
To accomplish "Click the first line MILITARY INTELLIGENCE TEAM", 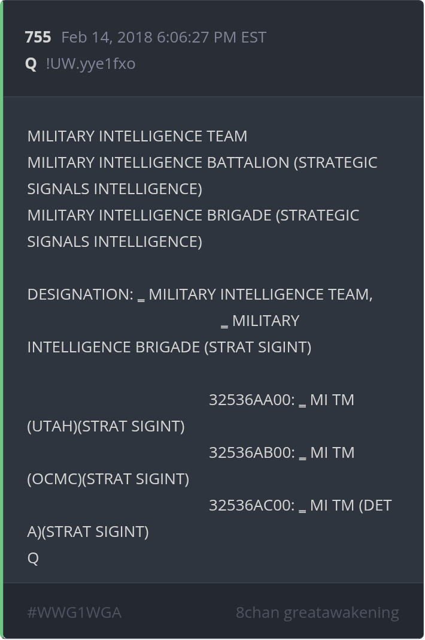I will [x=137, y=136].
